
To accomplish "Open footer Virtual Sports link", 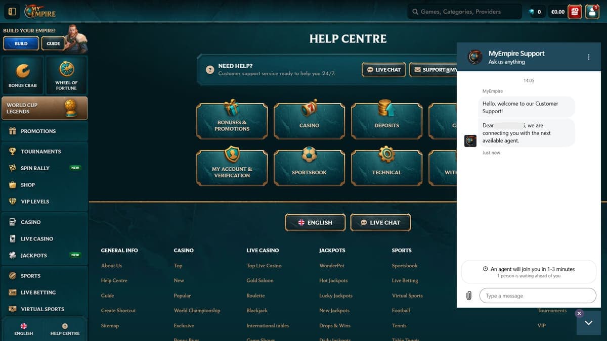I will [407, 296].
